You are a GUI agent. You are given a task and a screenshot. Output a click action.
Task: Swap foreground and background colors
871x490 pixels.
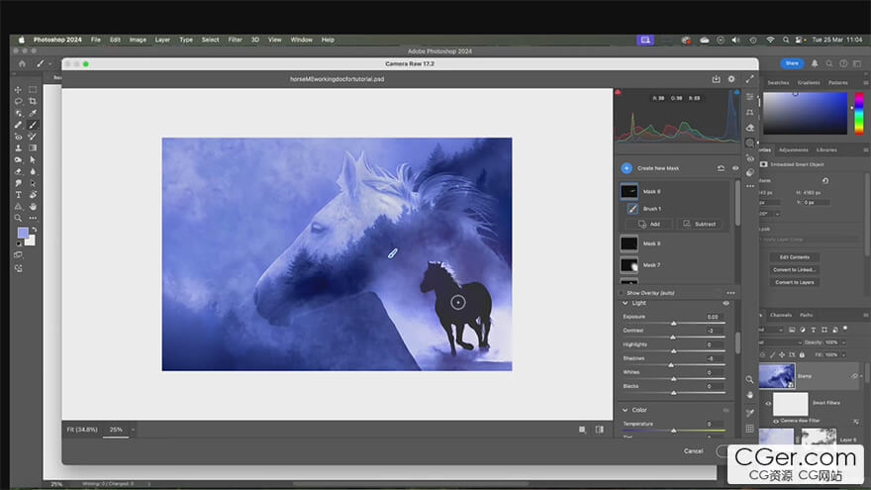pyautogui.click(x=34, y=229)
